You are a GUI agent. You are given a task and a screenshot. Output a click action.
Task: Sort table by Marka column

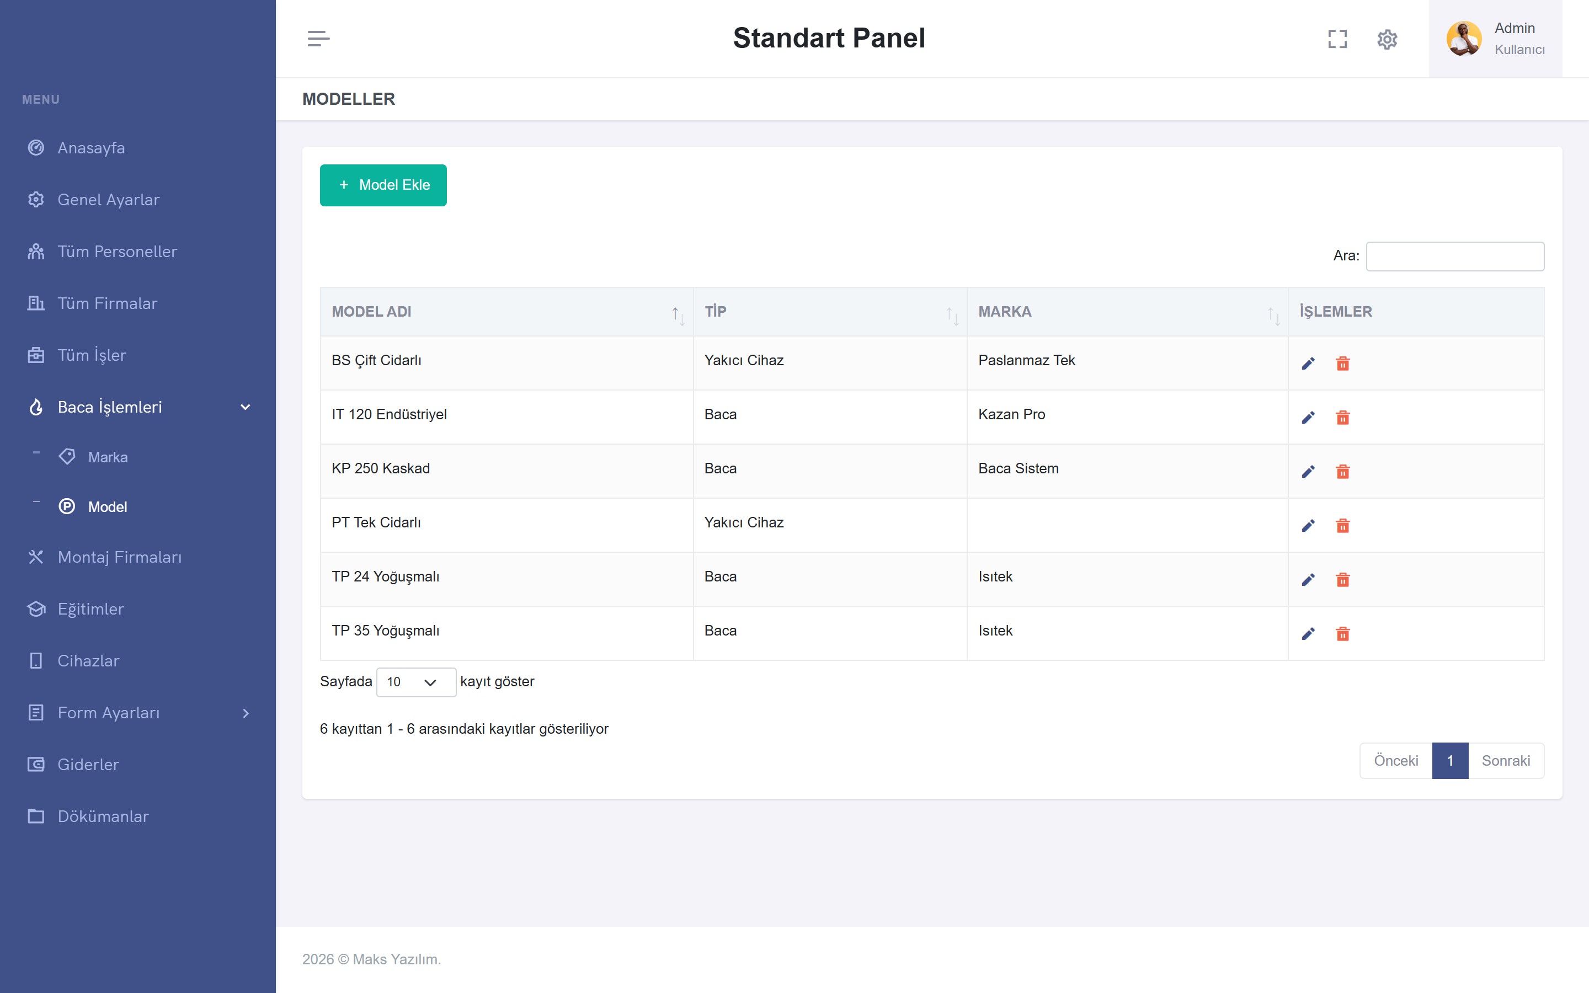pos(1127,312)
